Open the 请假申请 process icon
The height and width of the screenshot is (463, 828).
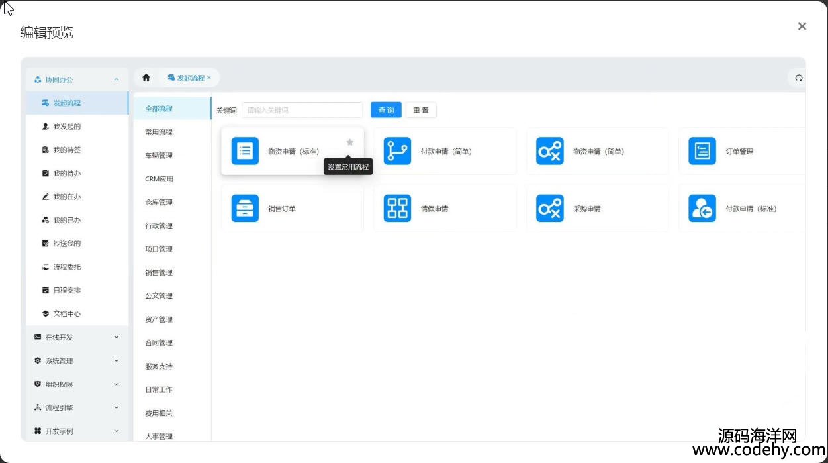[397, 209]
